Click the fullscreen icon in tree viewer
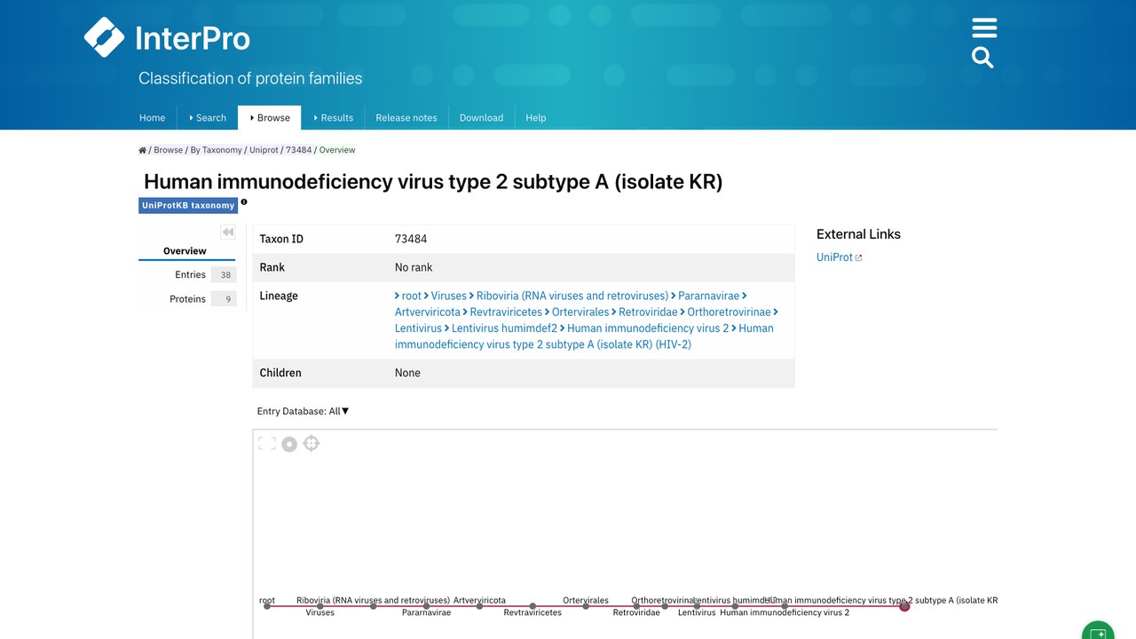This screenshot has width=1136, height=639. 266,443
